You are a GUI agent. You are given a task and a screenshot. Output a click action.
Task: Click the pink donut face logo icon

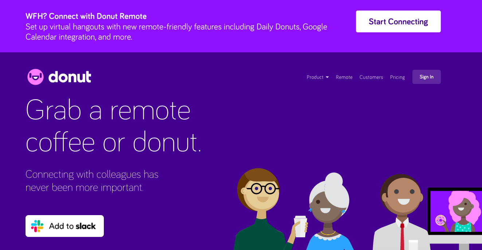pyautogui.click(x=35, y=77)
